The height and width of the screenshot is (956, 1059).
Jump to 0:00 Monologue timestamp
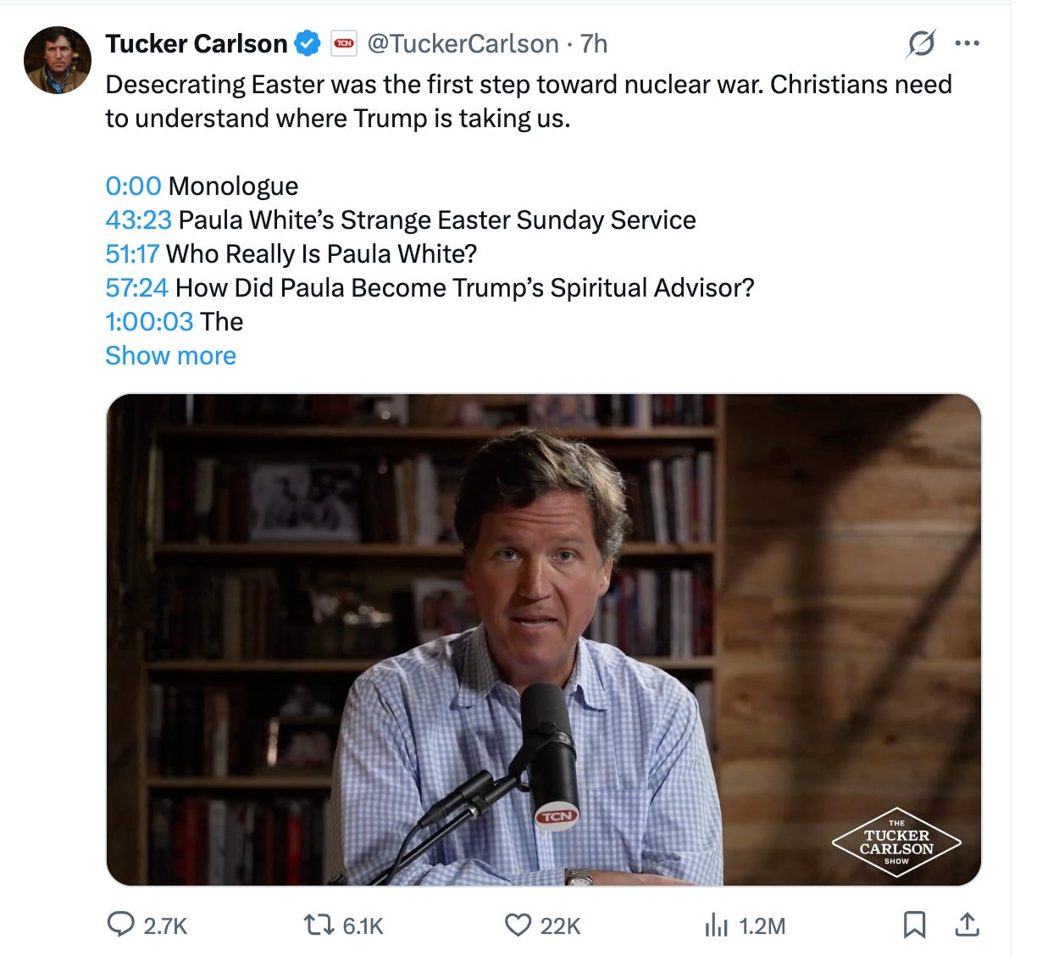133,186
